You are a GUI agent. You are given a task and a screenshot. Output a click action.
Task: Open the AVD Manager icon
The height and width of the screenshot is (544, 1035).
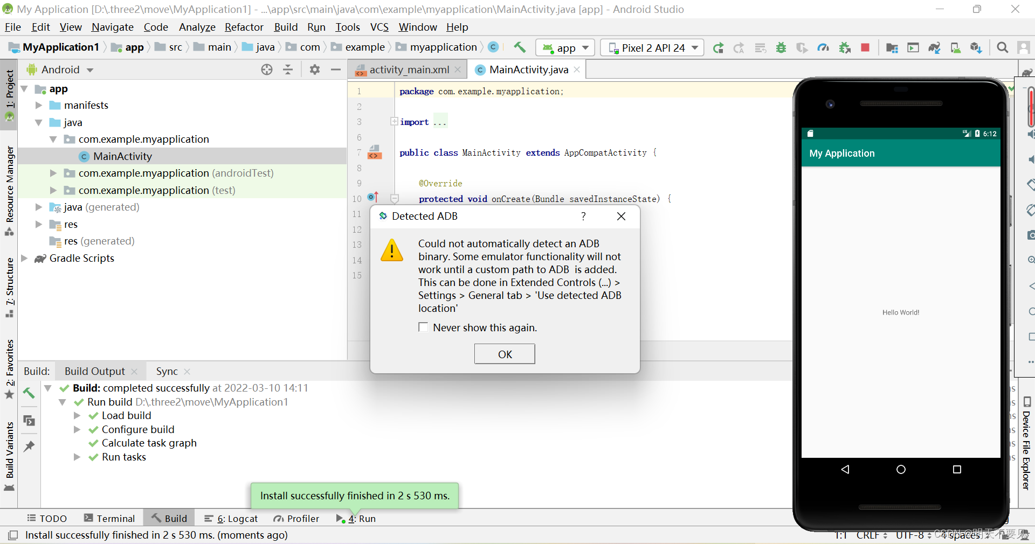pos(955,48)
